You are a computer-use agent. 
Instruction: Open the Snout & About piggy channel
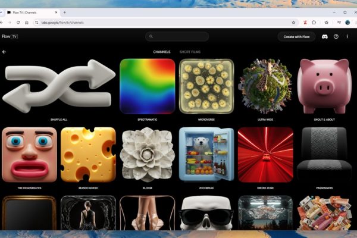324,86
